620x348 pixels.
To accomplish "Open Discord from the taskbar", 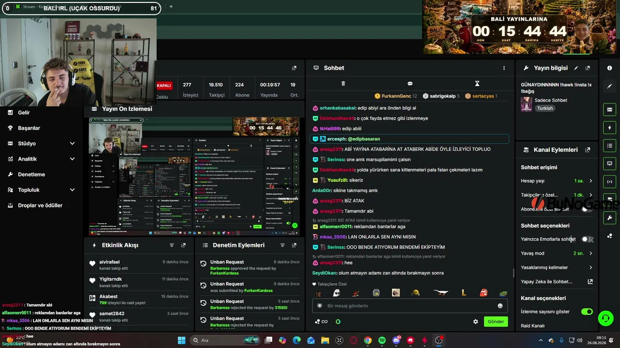I will click(396, 340).
